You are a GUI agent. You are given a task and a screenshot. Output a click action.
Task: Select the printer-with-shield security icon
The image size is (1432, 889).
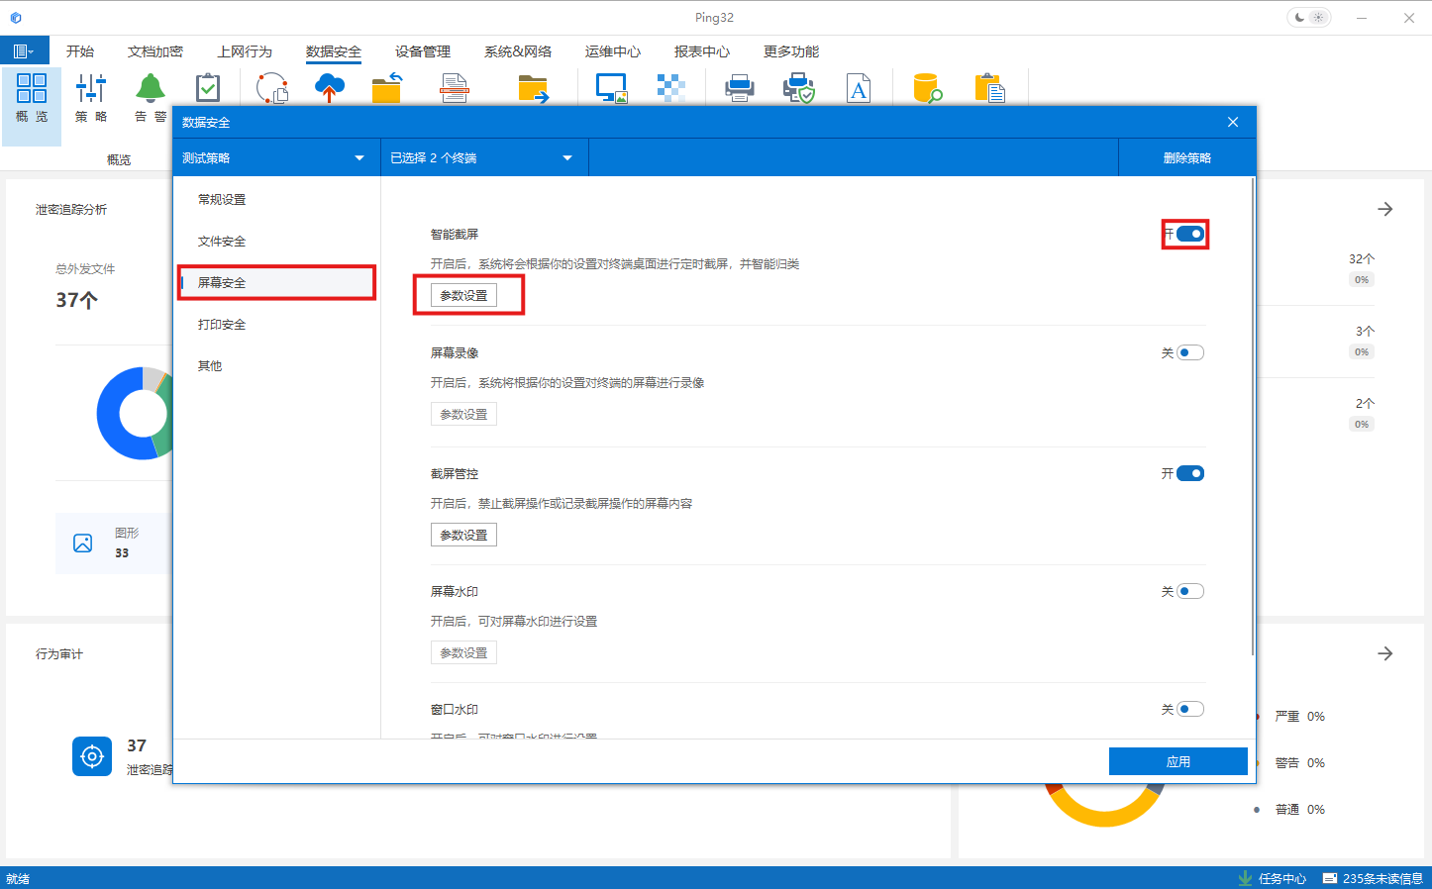click(x=798, y=87)
